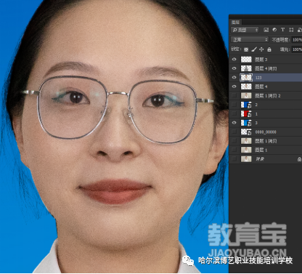Click the lock all padlock icon
This screenshot has width=302, height=274.
pos(269,49)
